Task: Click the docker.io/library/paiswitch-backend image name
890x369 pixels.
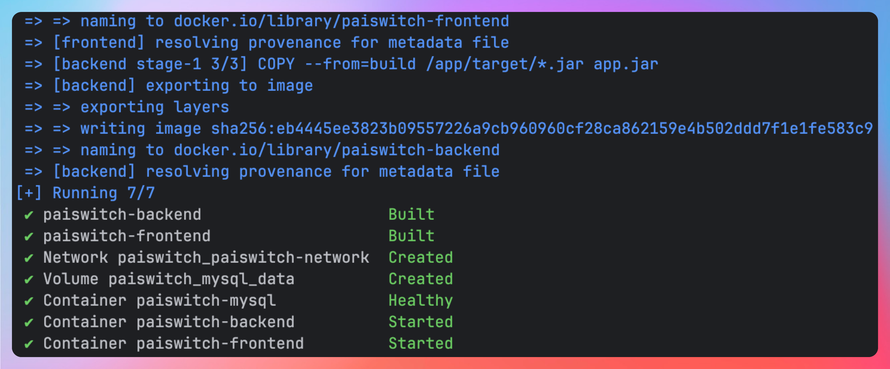Action: tap(336, 150)
